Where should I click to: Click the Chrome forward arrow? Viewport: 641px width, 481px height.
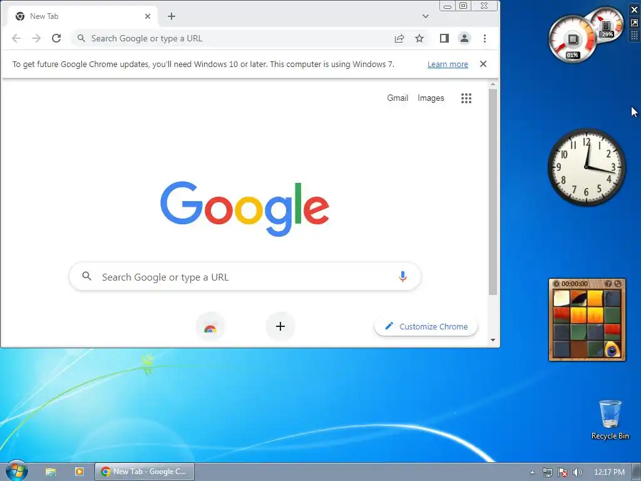[36, 38]
